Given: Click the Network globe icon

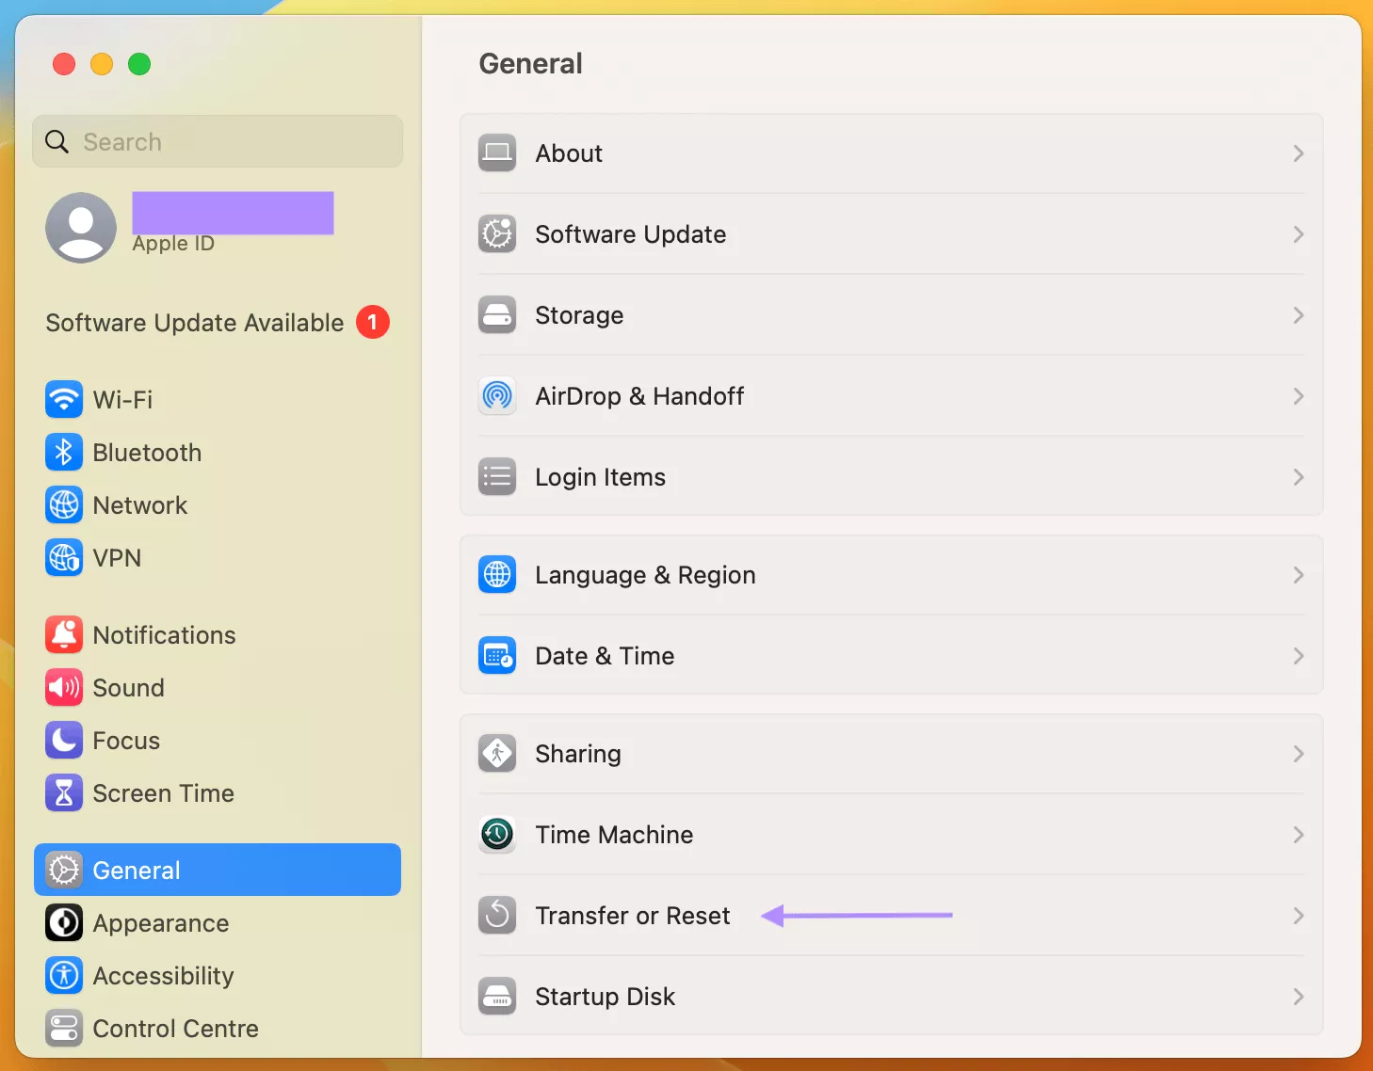Looking at the screenshot, I should point(63,504).
